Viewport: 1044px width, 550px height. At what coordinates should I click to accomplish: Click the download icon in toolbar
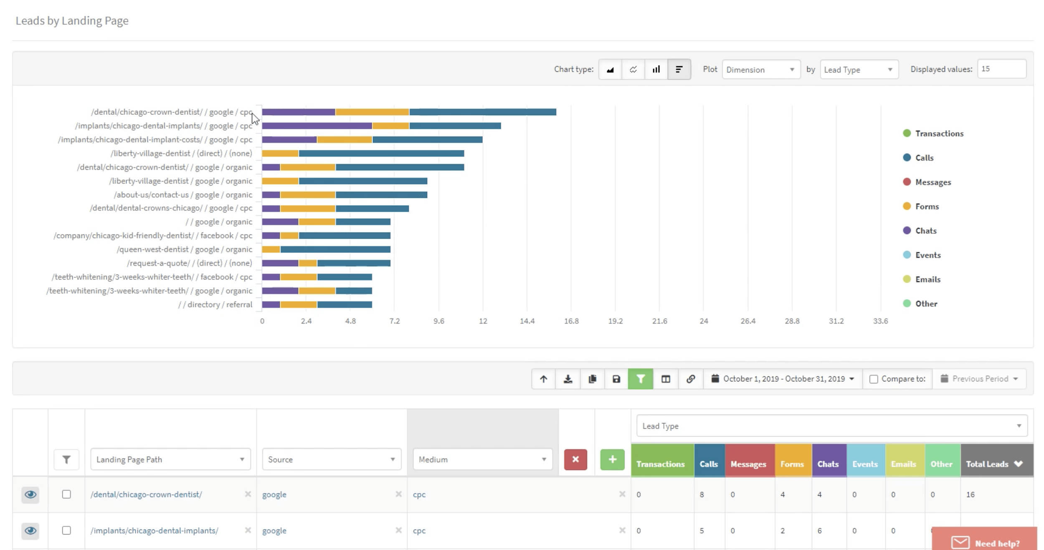click(x=568, y=379)
